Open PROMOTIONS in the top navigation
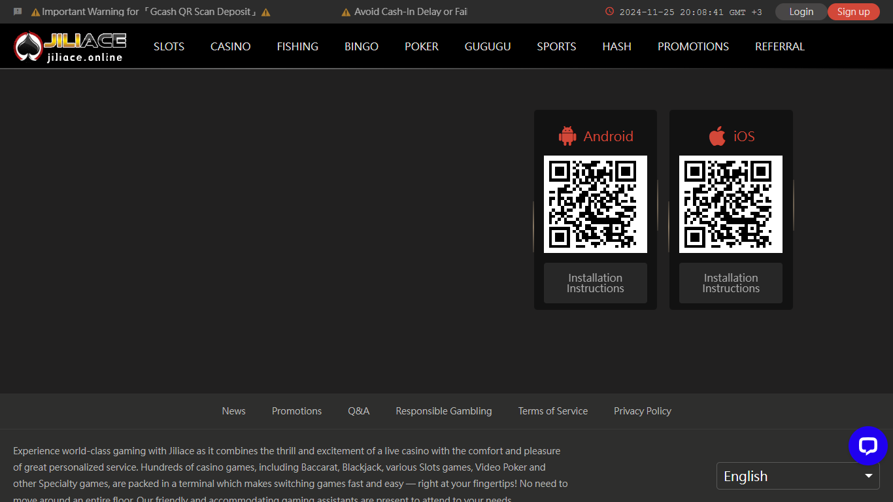The width and height of the screenshot is (893, 502). [693, 46]
